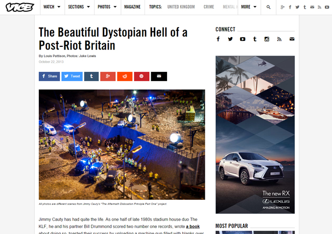Screen dimensions: 332x234
Task: Select the United Kingdom topic
Action: [181, 7]
